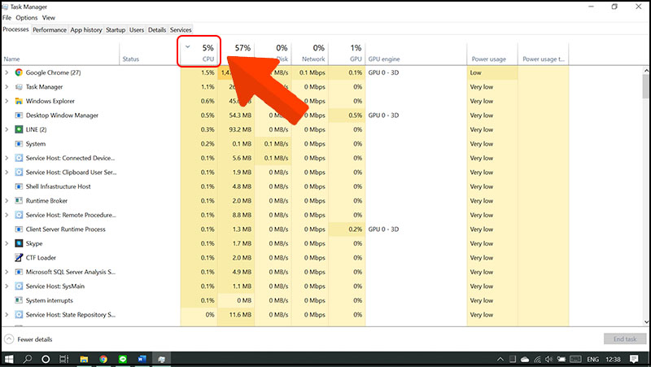Select the Windows Explorer folder icon

click(19, 101)
